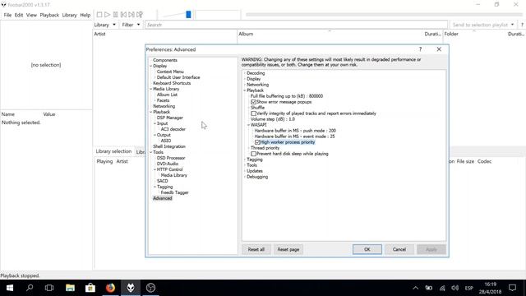The height and width of the screenshot is (296, 526).
Task: Switch to the Library selection tab
Action: click(x=113, y=151)
